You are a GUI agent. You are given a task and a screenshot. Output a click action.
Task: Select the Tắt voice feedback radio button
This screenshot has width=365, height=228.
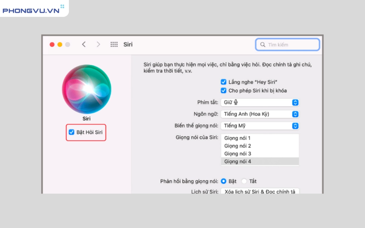(244, 181)
